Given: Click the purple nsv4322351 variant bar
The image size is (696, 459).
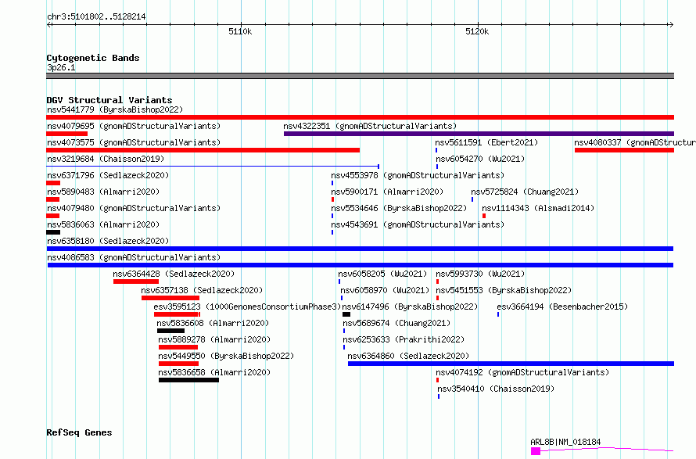Looking at the screenshot, I should tap(479, 134).
